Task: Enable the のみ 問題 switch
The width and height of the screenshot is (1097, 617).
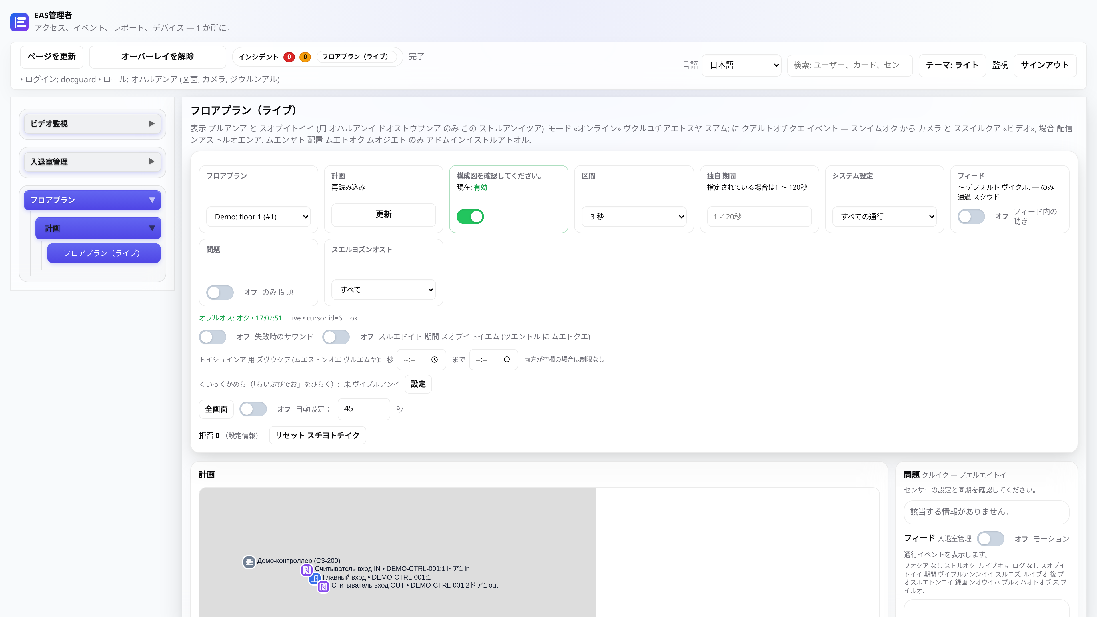Action: click(220, 292)
